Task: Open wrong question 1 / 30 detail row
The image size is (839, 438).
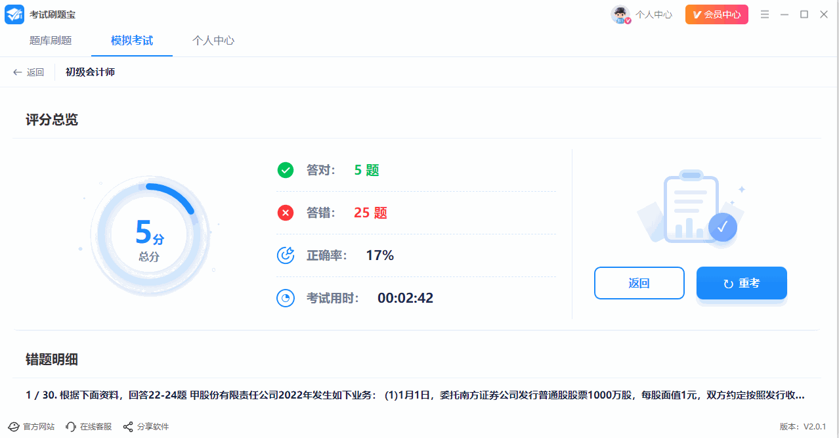Action: coord(416,395)
